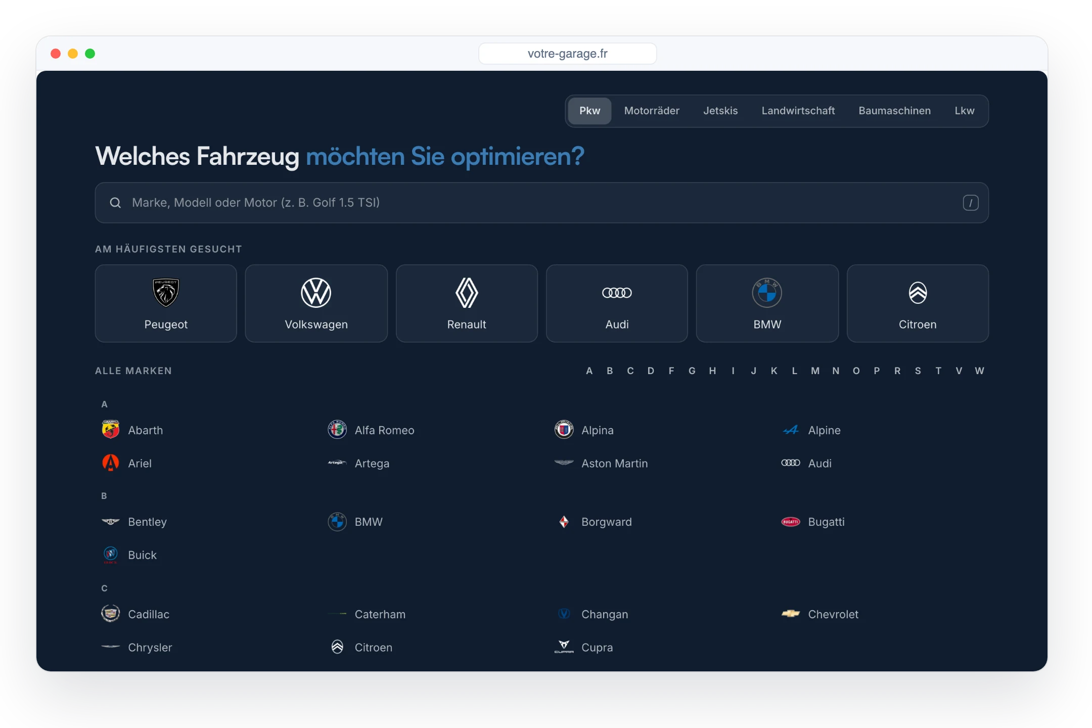
Task: Open the Chrysler brand link
Action: pos(137,647)
